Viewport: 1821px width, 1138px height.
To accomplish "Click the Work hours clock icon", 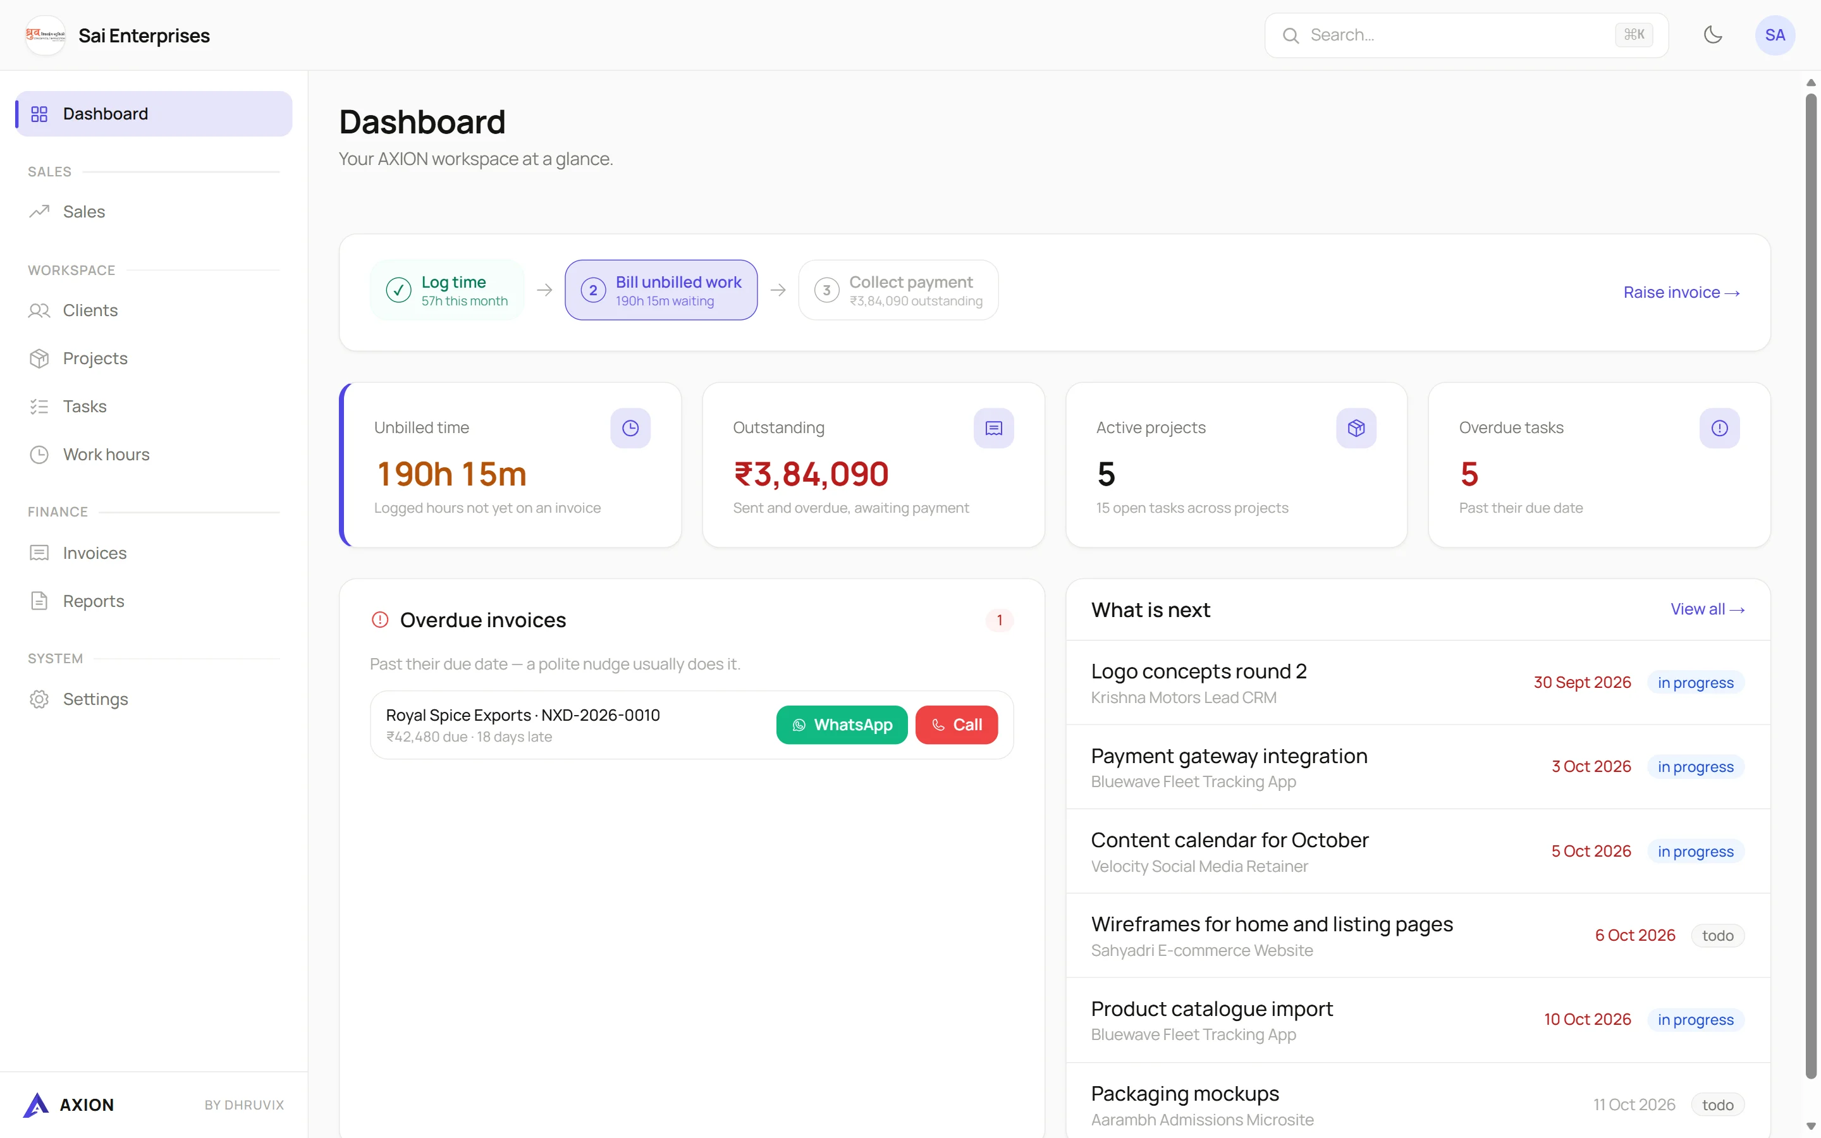I will tap(39, 455).
